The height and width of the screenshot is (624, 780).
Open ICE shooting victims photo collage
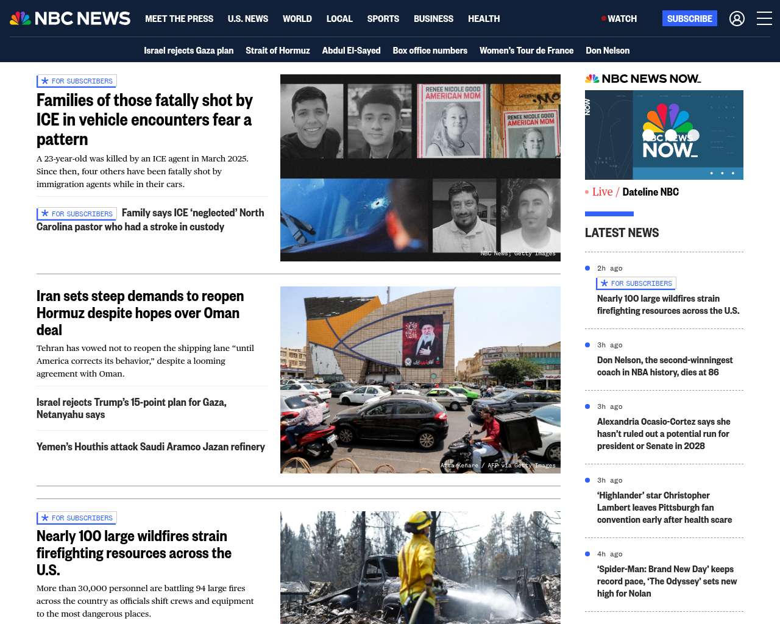pyautogui.click(x=420, y=168)
